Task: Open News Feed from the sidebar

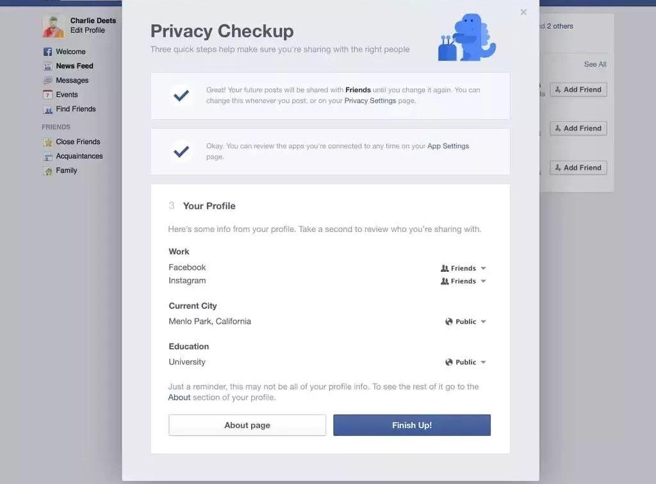Action: [x=74, y=66]
